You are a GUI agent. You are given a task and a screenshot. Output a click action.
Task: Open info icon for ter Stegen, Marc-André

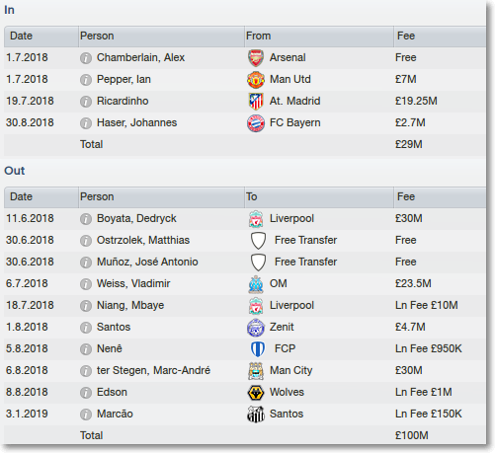[86, 371]
